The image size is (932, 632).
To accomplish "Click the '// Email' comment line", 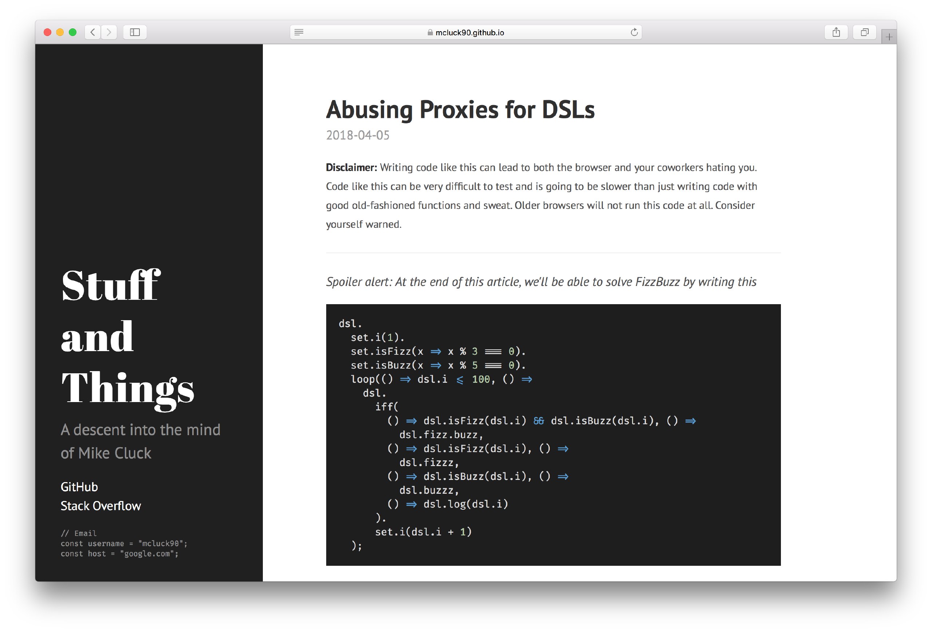I will (x=79, y=533).
